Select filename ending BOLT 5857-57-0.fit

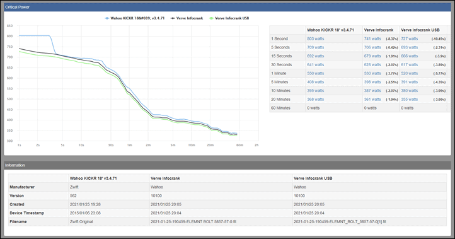193,221
